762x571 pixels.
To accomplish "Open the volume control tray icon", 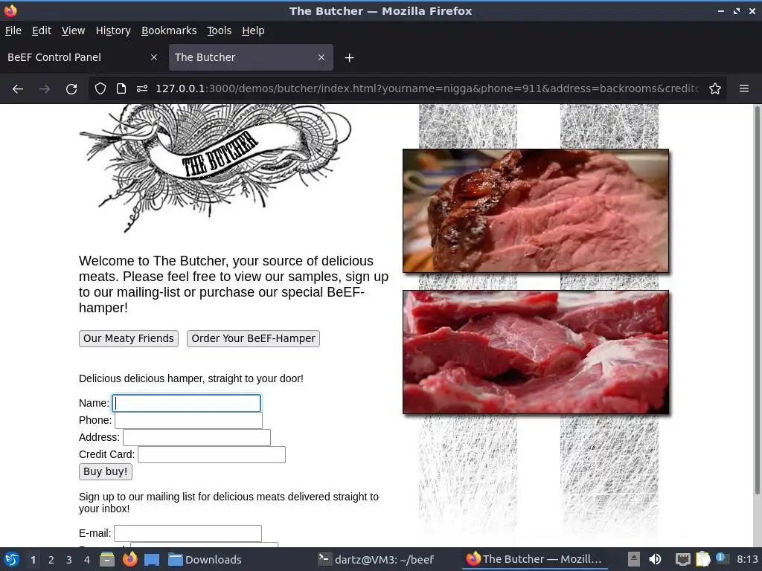I will pyautogui.click(x=655, y=559).
